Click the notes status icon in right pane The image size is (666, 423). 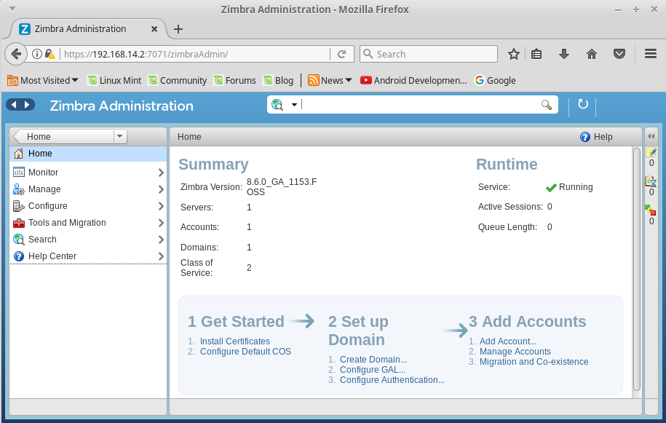point(651,152)
